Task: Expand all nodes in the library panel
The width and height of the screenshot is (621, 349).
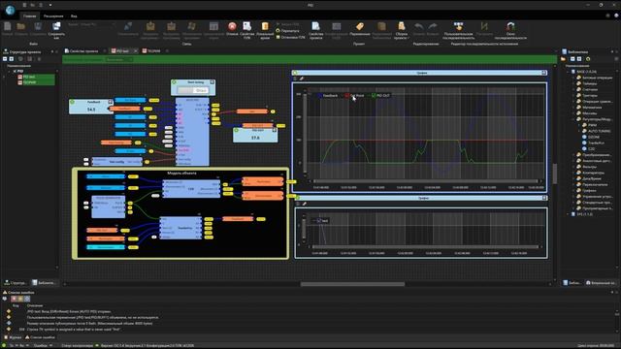Action: 579,59
